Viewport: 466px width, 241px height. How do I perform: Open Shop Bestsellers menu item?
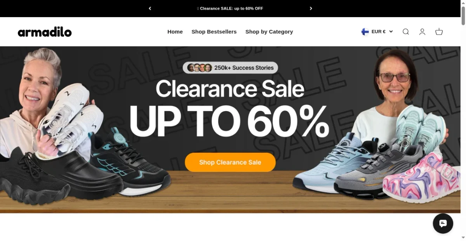(214, 32)
